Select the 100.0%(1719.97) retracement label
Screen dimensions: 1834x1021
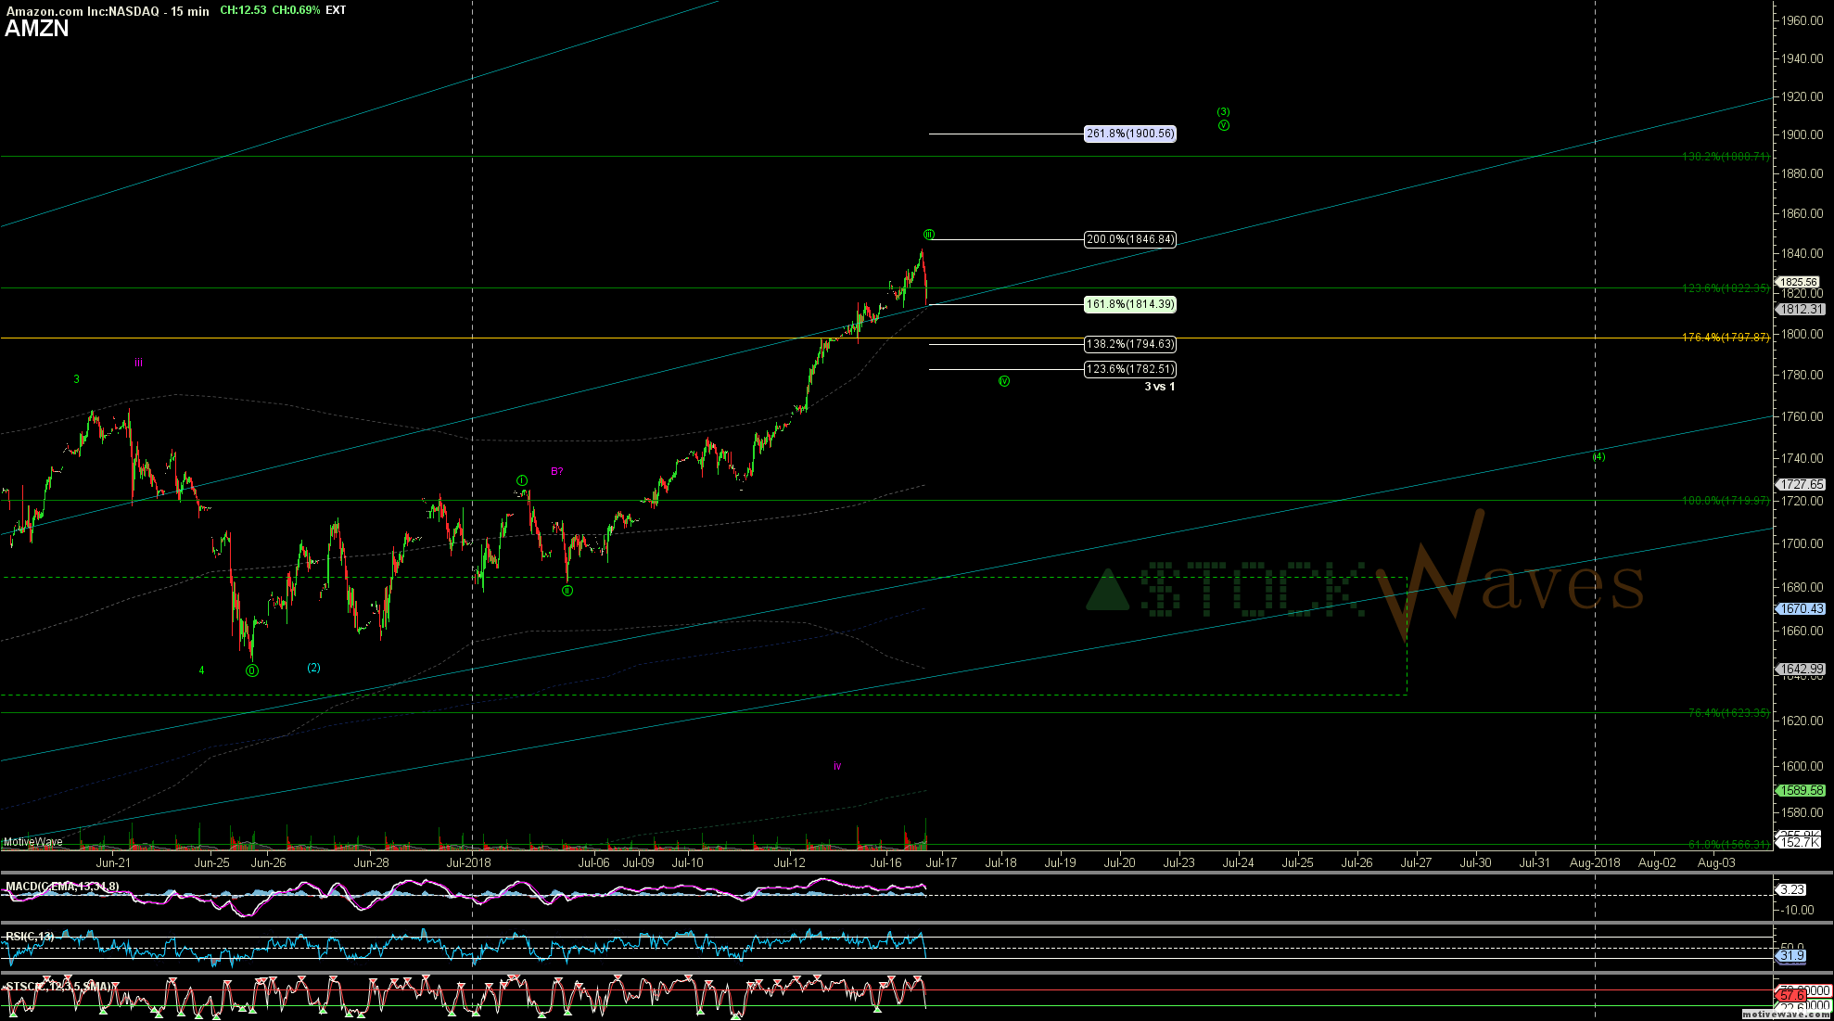click(1726, 501)
